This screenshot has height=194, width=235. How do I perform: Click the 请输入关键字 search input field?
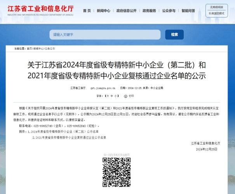point(105,35)
